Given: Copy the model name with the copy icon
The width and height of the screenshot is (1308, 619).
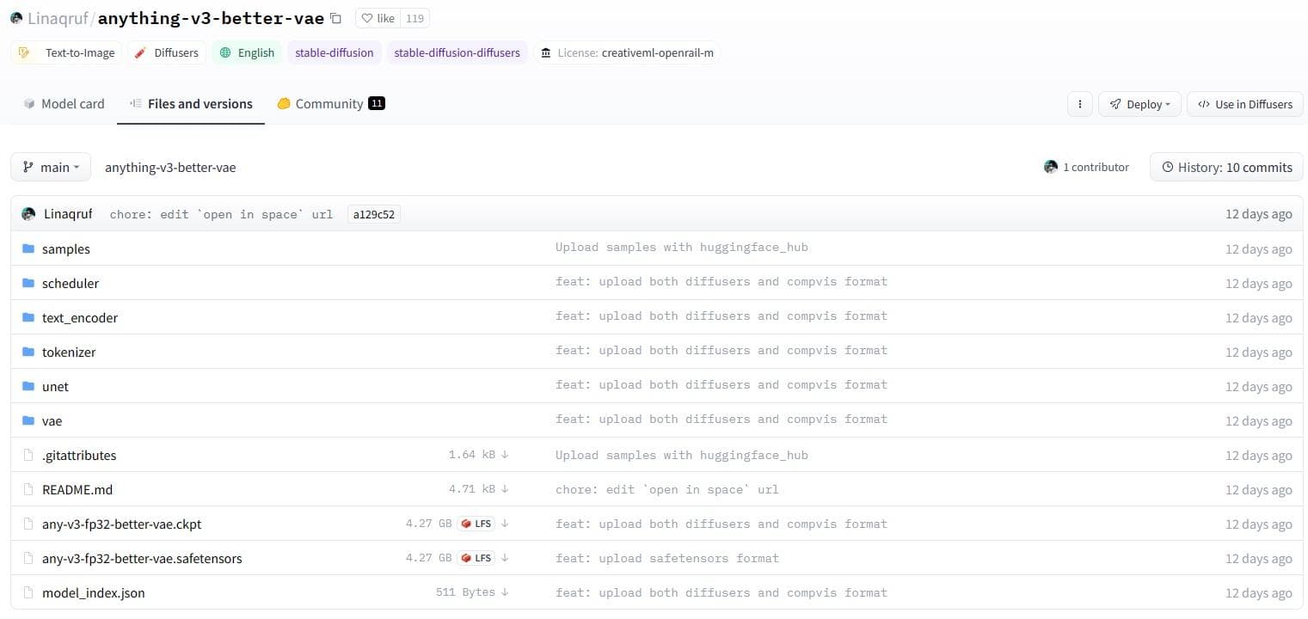Looking at the screenshot, I should (x=336, y=18).
